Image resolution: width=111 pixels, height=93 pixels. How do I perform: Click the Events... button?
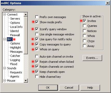pyautogui.click(x=92, y=58)
